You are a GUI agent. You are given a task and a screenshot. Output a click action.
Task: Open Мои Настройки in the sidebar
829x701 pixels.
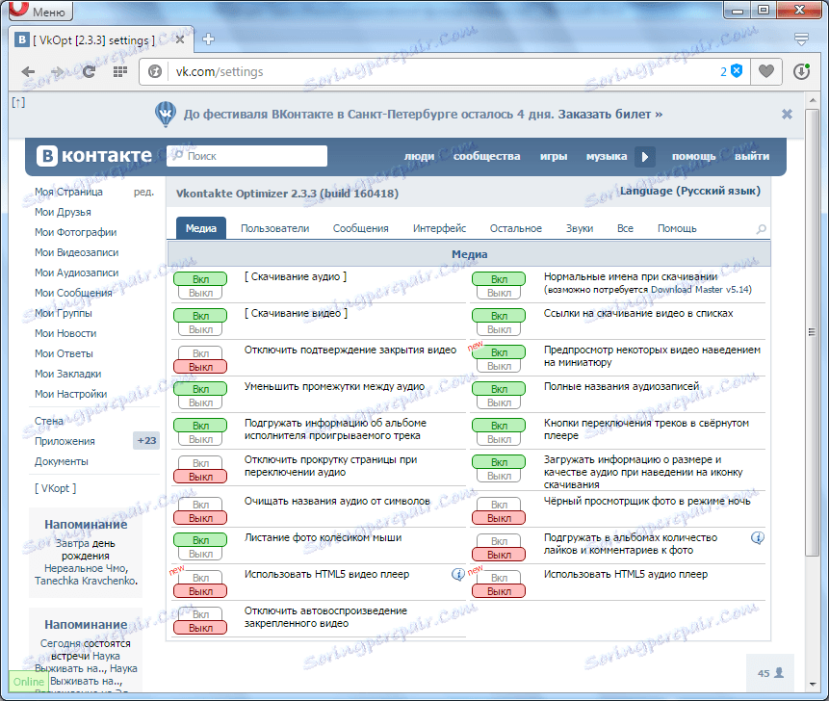(x=71, y=394)
